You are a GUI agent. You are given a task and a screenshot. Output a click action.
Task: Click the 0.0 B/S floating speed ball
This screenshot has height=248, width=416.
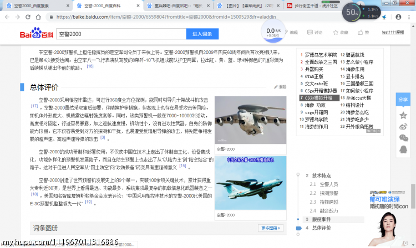(273, 32)
